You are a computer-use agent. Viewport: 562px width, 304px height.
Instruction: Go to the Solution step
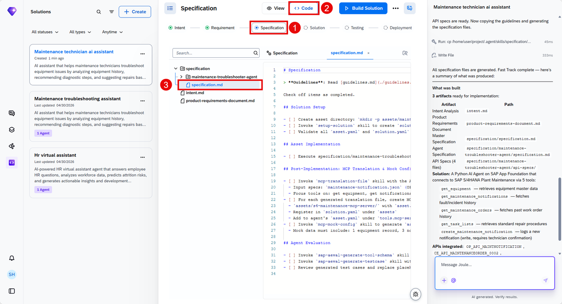point(314,28)
